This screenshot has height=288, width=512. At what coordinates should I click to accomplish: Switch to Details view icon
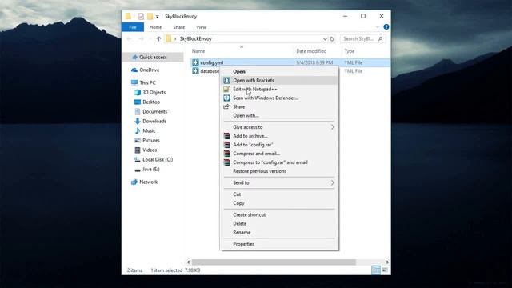pos(376,270)
